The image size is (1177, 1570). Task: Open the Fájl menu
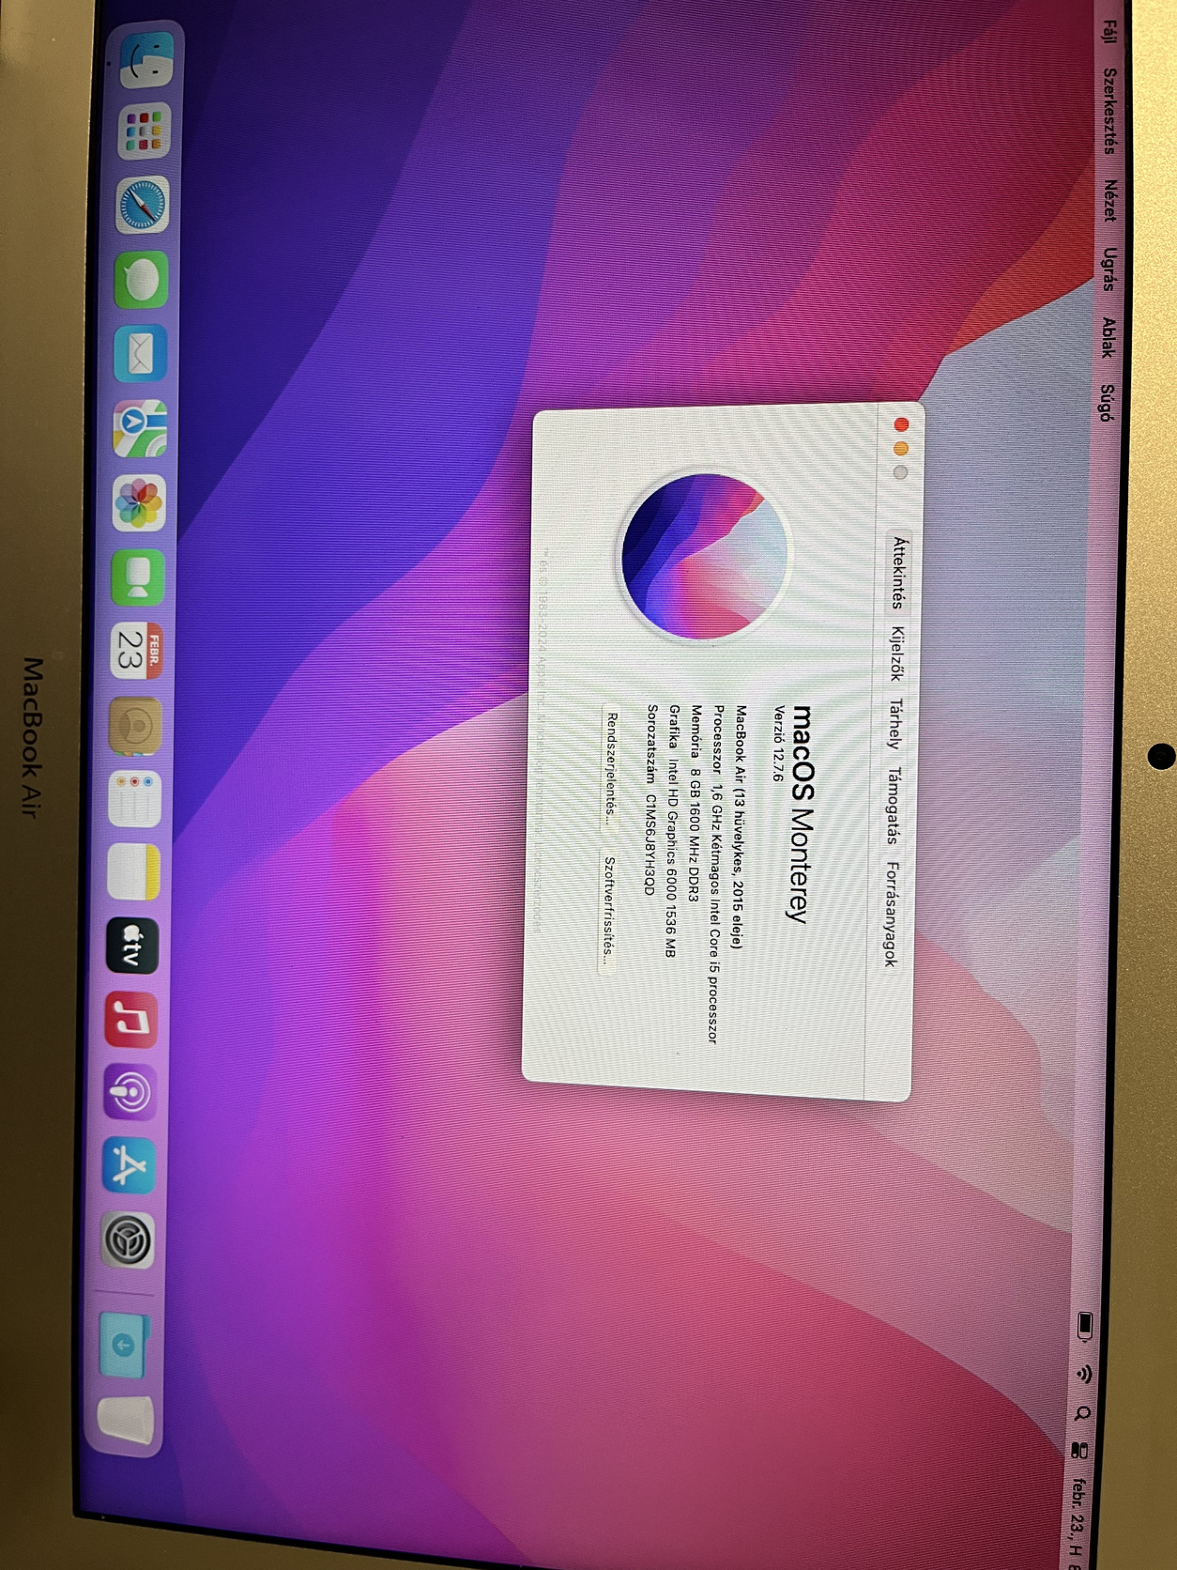[1110, 32]
